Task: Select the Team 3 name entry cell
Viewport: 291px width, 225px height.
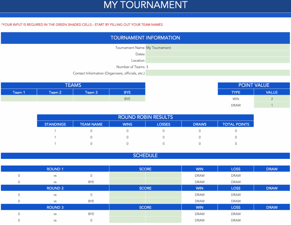Action: tap(91, 99)
